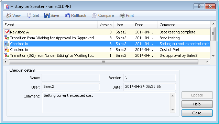Viewport: 219px width, 124px height.
Task: Click the Rollback arrow icon
Action: pos(67,15)
